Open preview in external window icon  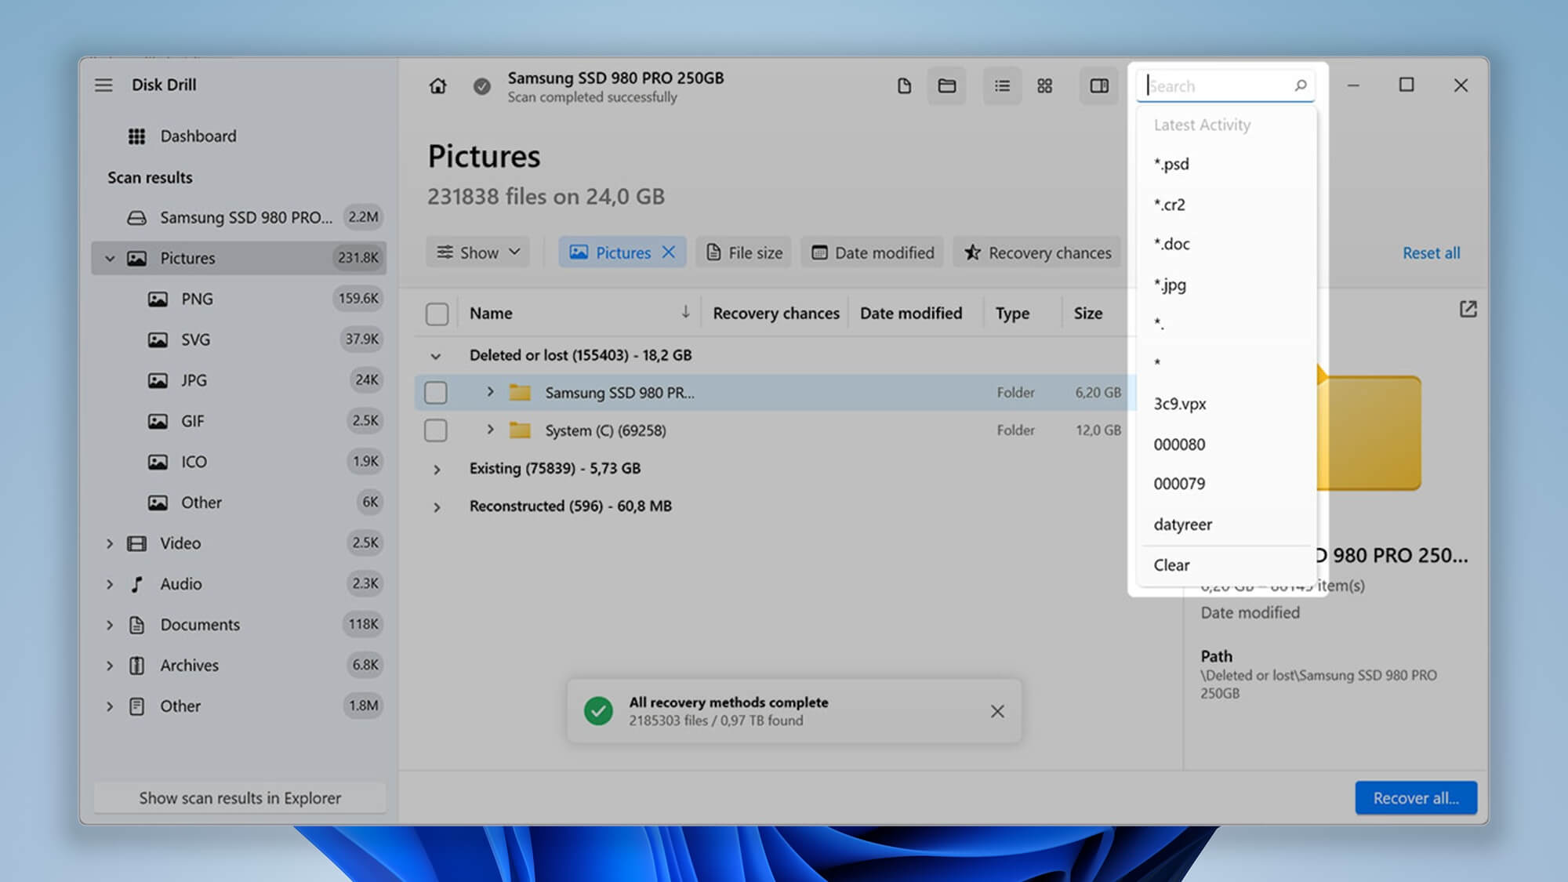click(1468, 309)
